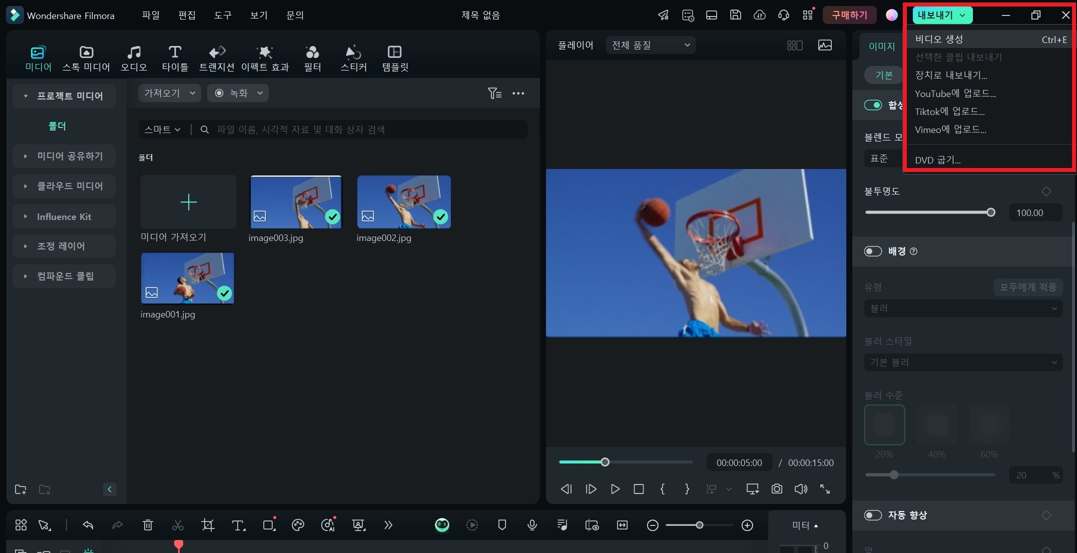Open the 전체 품질 quality dropdown
This screenshot has height=553, width=1077.
(650, 46)
